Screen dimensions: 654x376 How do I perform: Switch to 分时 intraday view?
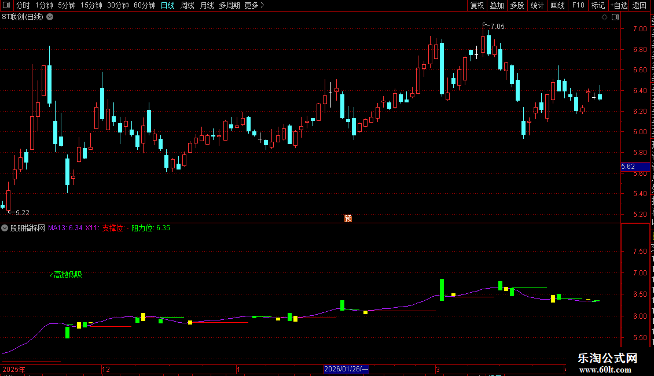23,5
